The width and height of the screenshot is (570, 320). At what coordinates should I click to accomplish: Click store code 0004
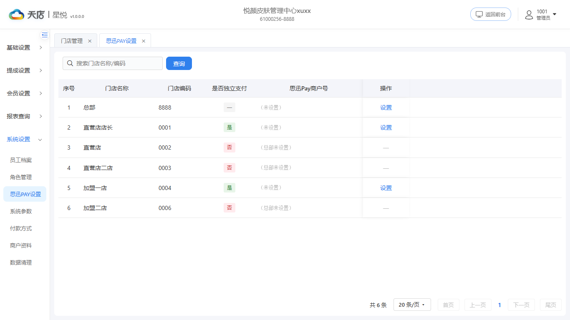pyautogui.click(x=165, y=188)
